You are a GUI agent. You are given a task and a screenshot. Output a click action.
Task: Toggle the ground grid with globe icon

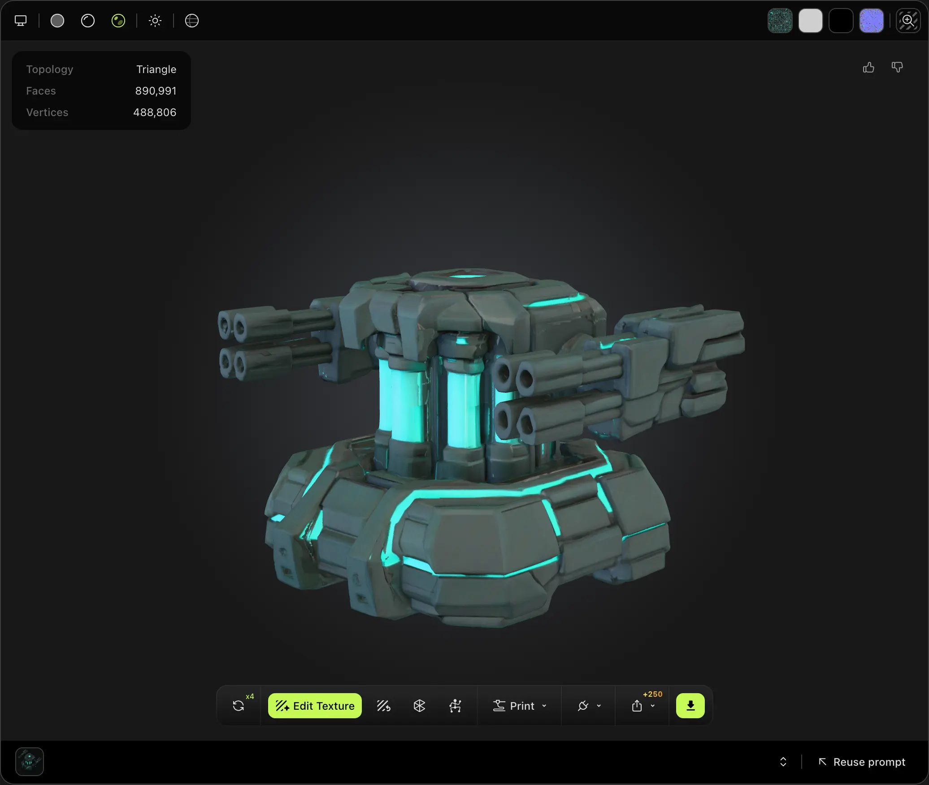pos(191,21)
